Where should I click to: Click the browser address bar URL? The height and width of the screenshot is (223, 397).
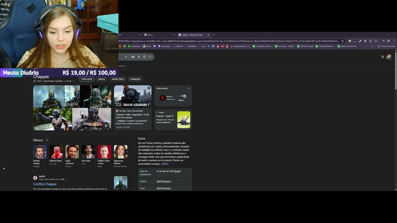pyautogui.click(x=229, y=41)
